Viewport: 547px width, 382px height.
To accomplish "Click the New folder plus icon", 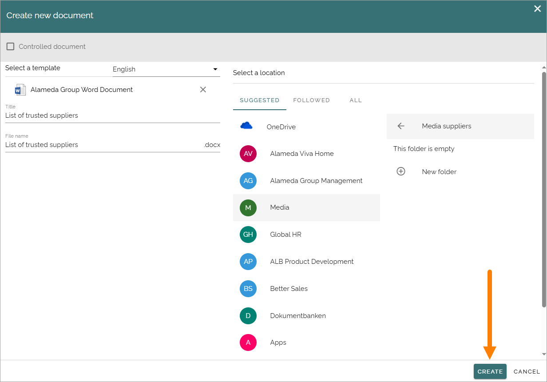I will point(401,171).
